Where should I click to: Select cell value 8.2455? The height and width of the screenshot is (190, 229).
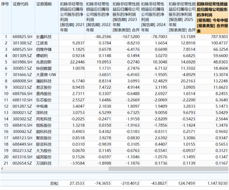(221, 94)
